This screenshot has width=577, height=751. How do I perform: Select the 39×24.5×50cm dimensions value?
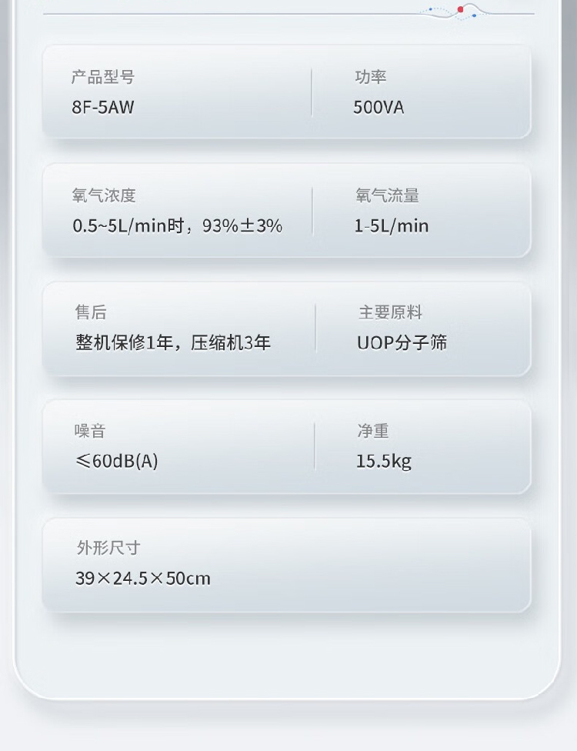[142, 578]
